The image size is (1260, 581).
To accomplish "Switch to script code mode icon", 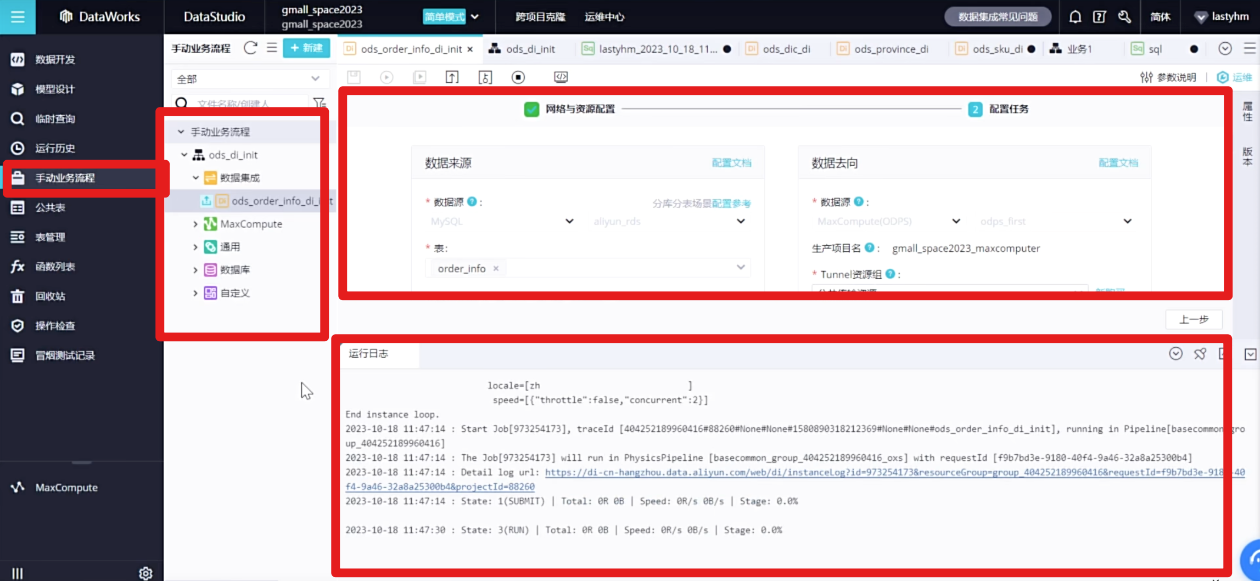I will click(x=561, y=77).
